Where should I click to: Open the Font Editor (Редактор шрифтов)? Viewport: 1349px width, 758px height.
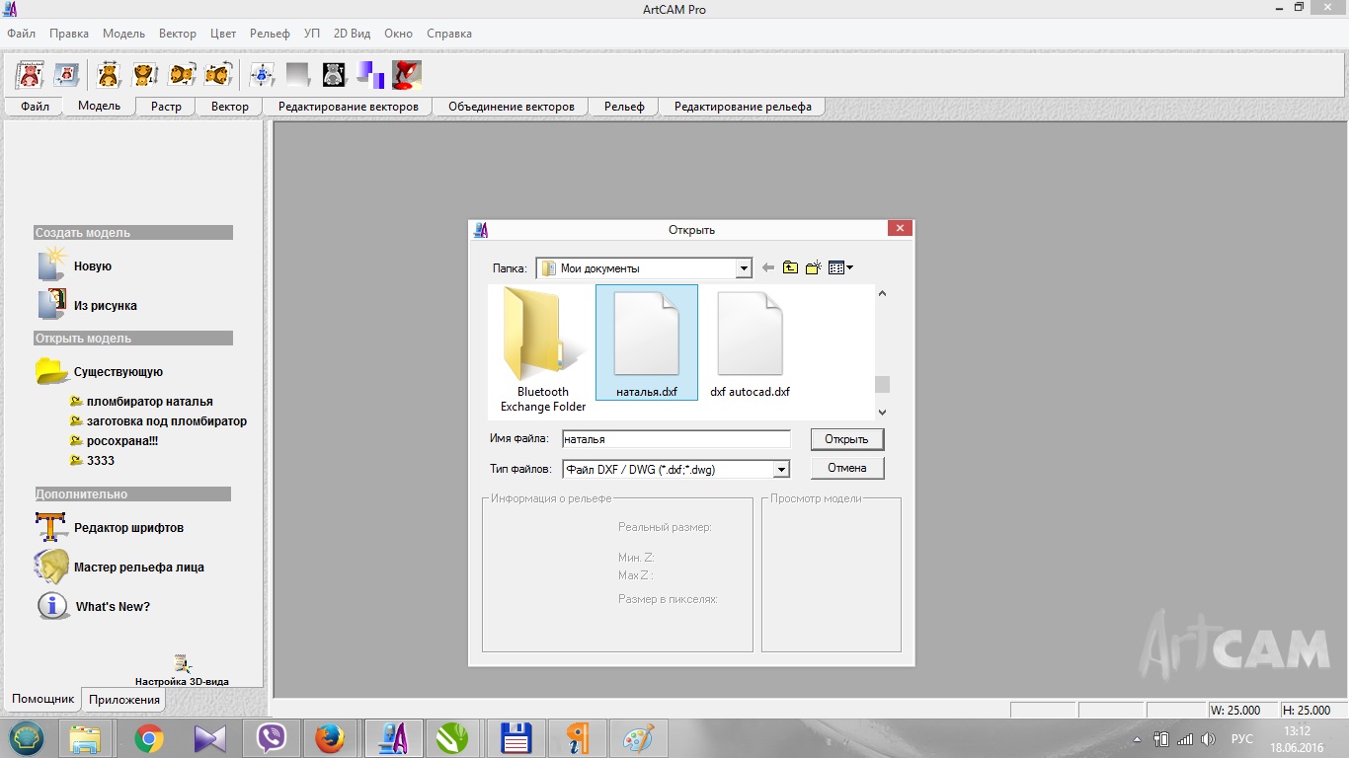pos(128,528)
